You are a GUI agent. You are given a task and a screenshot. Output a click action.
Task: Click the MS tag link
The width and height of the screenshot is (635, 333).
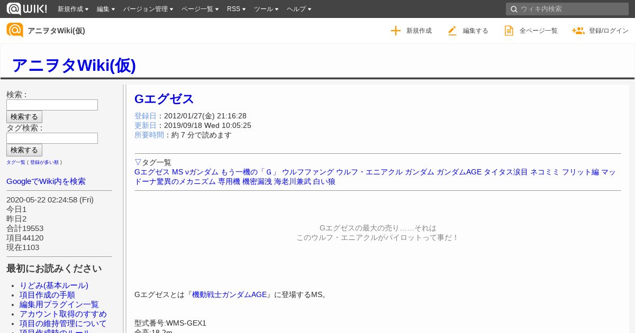pyautogui.click(x=177, y=172)
